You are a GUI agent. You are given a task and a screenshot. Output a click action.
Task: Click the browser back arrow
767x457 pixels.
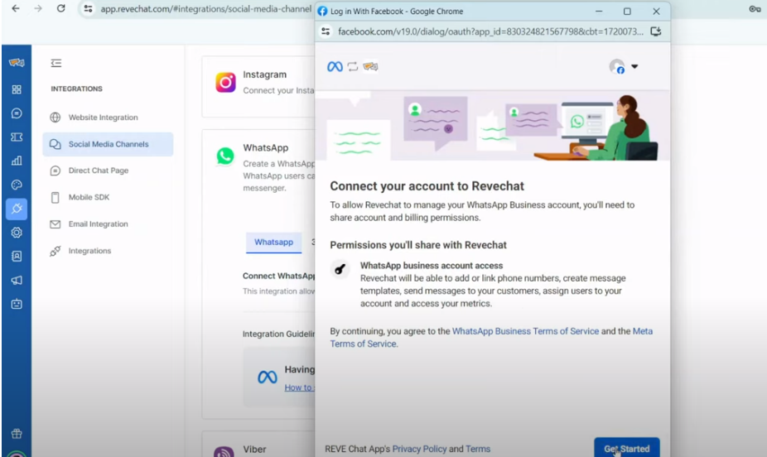16,8
